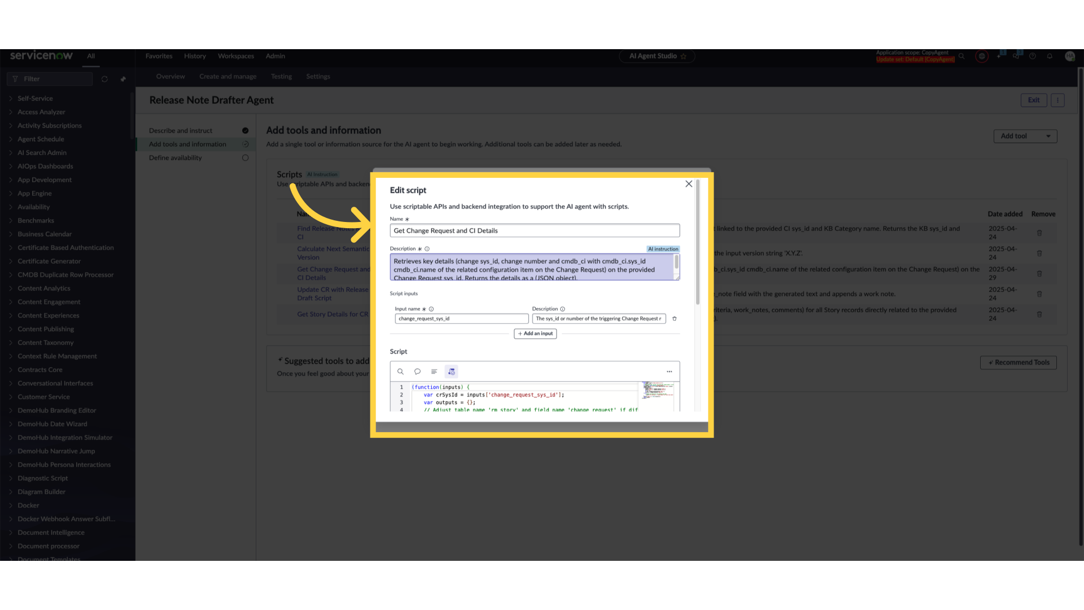Click the script Description text area

[x=535, y=267]
